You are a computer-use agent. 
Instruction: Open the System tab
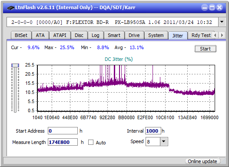coord(156,35)
